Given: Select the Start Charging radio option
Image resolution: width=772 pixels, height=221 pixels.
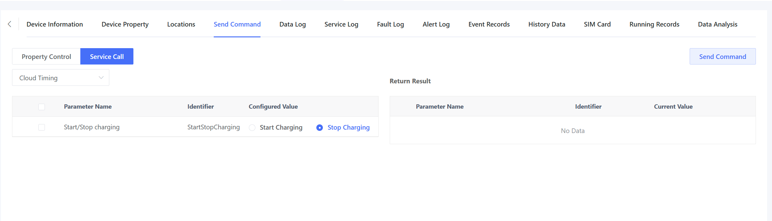Looking at the screenshot, I should 252,127.
